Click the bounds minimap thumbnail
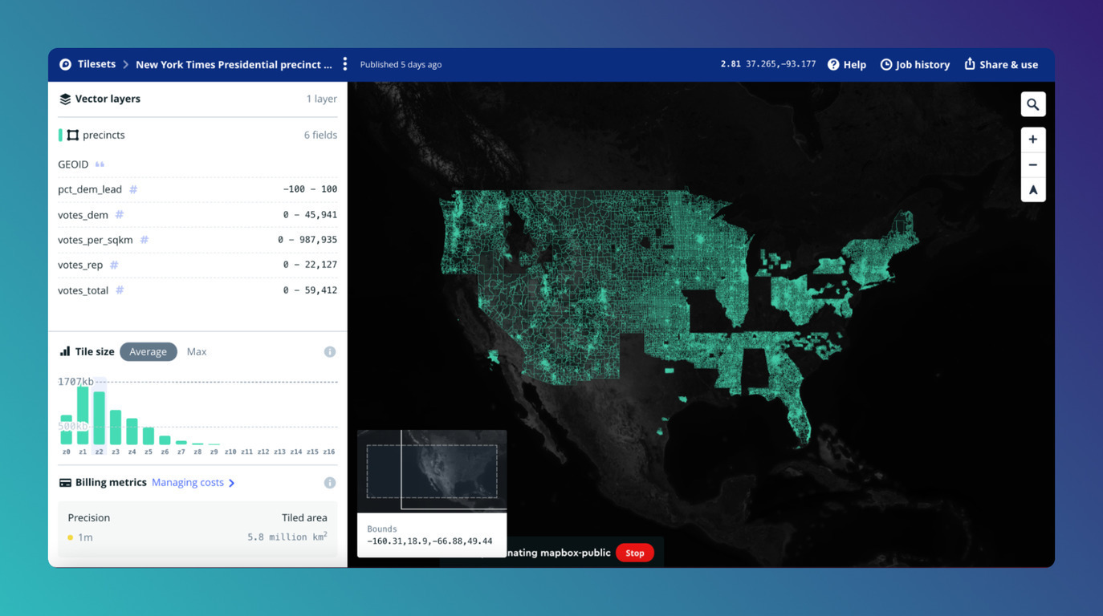1103x616 pixels. 432,470
